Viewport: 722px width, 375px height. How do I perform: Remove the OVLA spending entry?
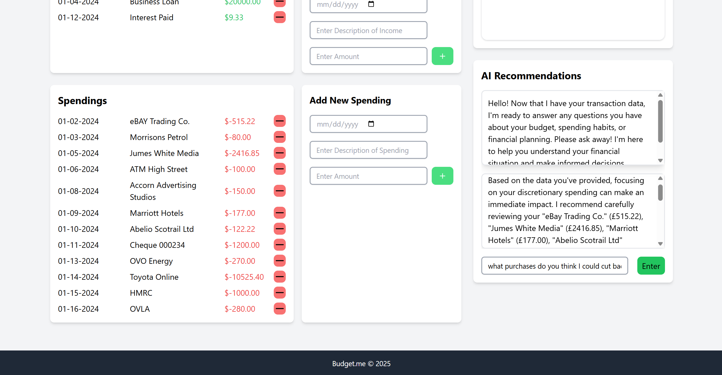click(x=279, y=309)
